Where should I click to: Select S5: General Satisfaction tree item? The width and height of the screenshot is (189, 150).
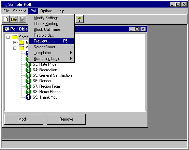[52, 75]
